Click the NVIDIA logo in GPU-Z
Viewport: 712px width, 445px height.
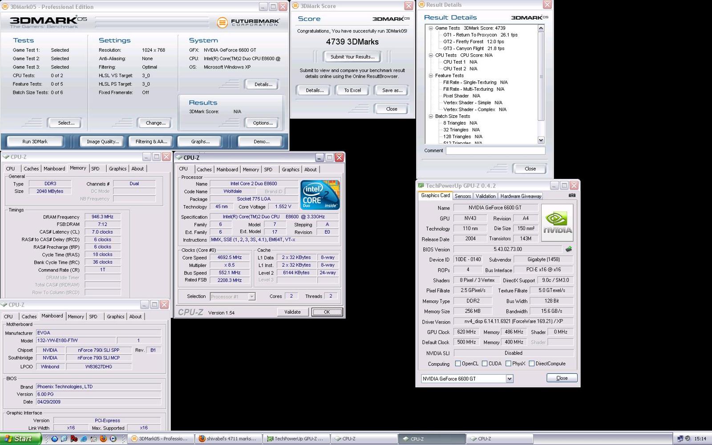click(x=557, y=222)
